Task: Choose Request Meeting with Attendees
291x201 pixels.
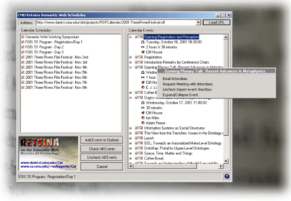Action: click(187, 84)
